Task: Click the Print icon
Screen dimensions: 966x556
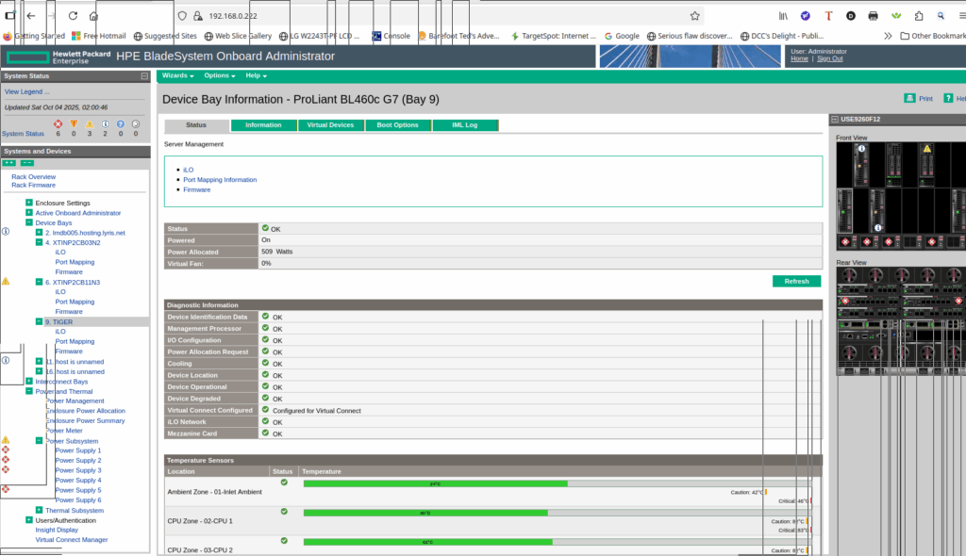Action: pos(909,98)
